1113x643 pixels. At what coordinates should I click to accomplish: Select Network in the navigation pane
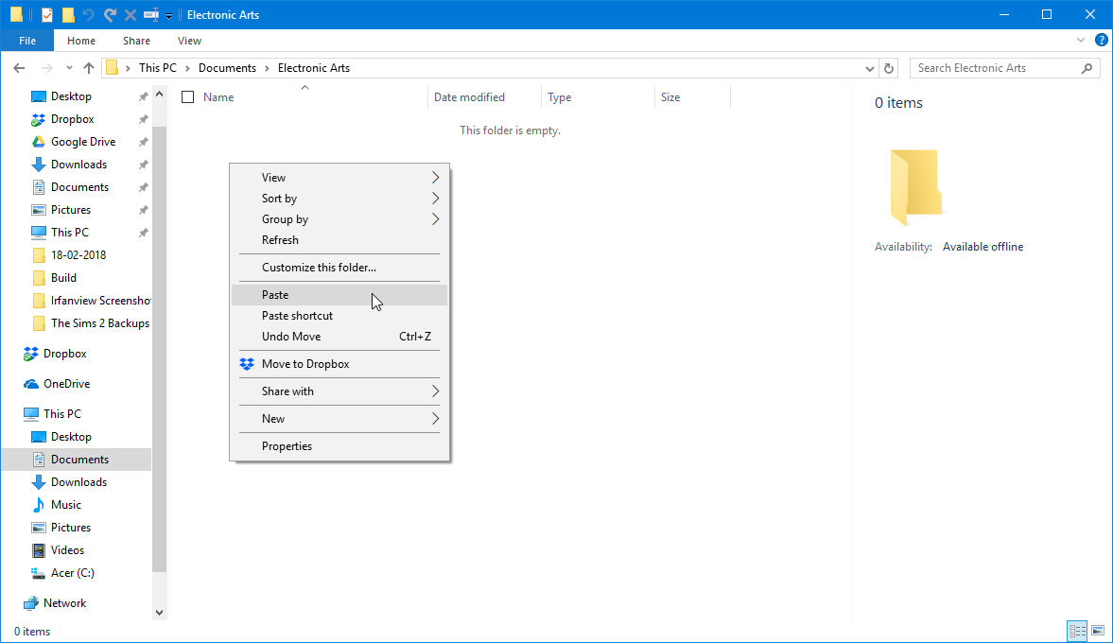click(x=64, y=603)
